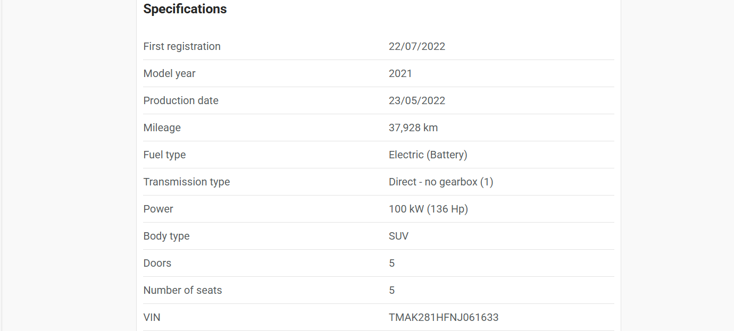Select the 100 kW (136 Hp) value

428,209
